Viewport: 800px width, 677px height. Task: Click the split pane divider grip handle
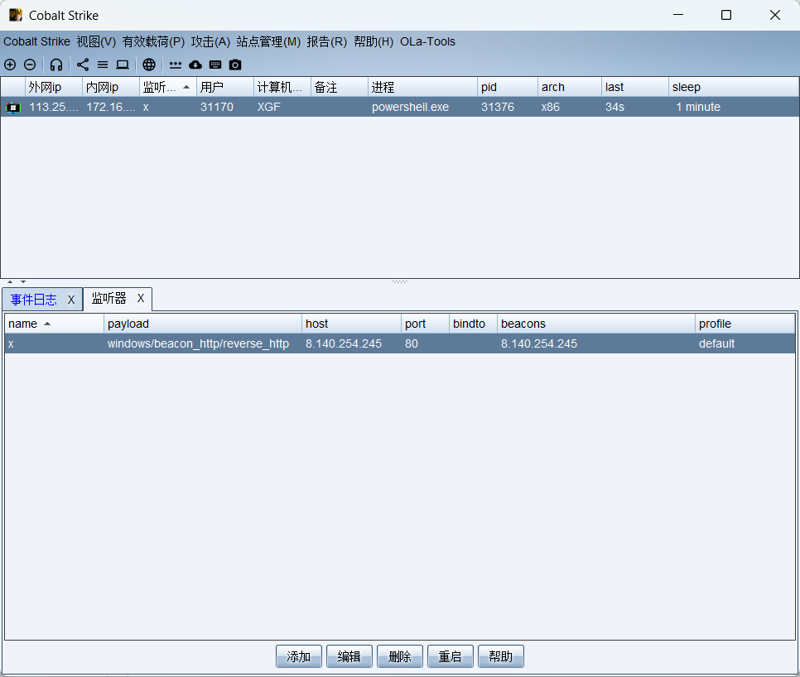[399, 281]
